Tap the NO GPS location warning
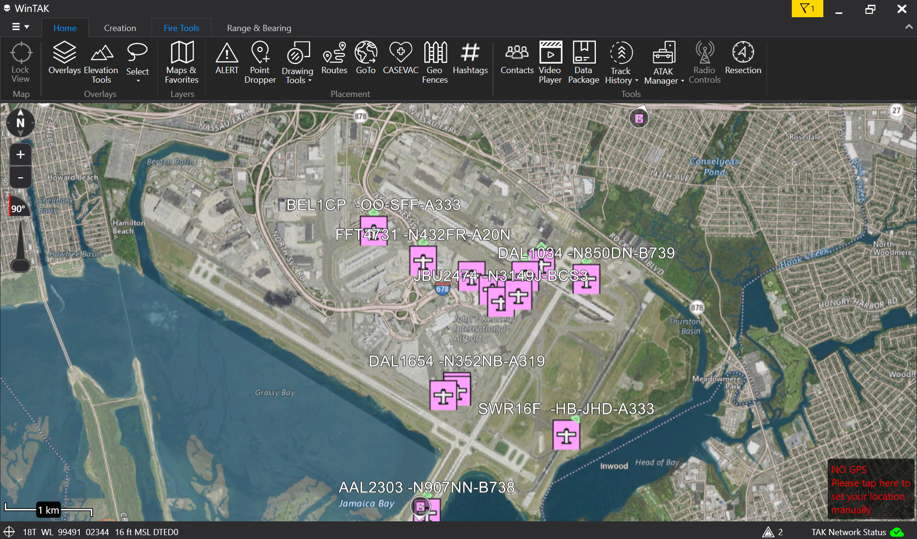The width and height of the screenshot is (917, 539). click(870, 489)
